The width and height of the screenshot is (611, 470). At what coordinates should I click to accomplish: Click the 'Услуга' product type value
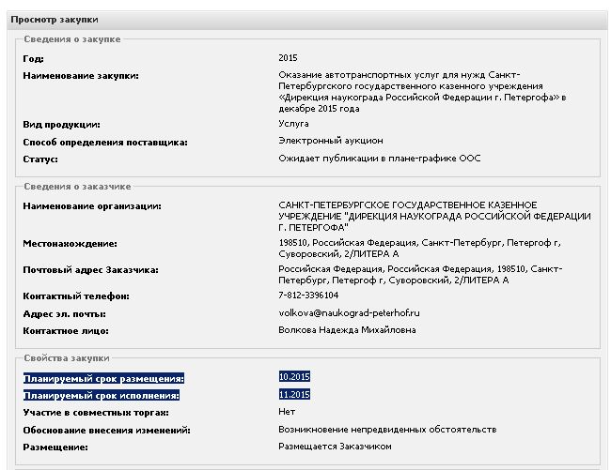pos(293,124)
